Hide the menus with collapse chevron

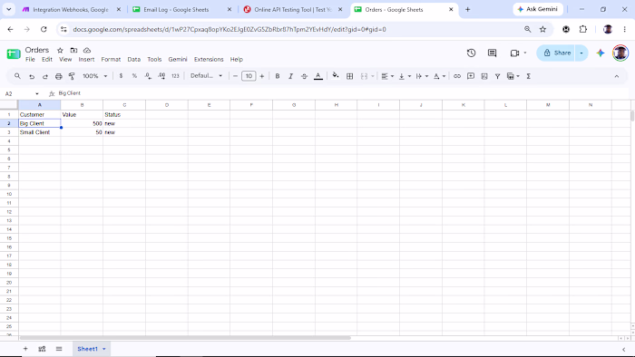tap(616, 76)
